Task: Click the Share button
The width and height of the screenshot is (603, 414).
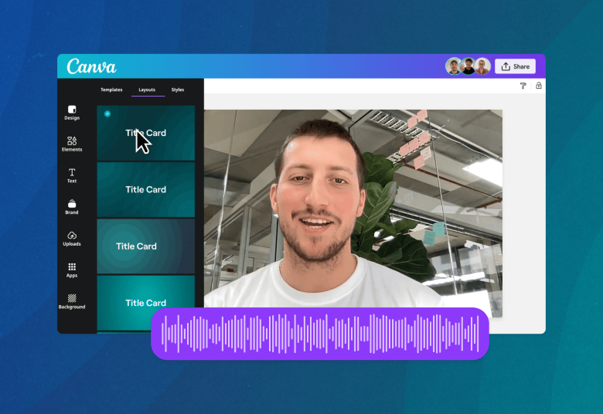Action: tap(516, 66)
